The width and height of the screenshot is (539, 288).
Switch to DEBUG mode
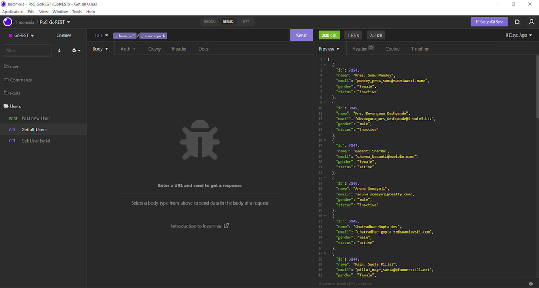click(x=227, y=22)
